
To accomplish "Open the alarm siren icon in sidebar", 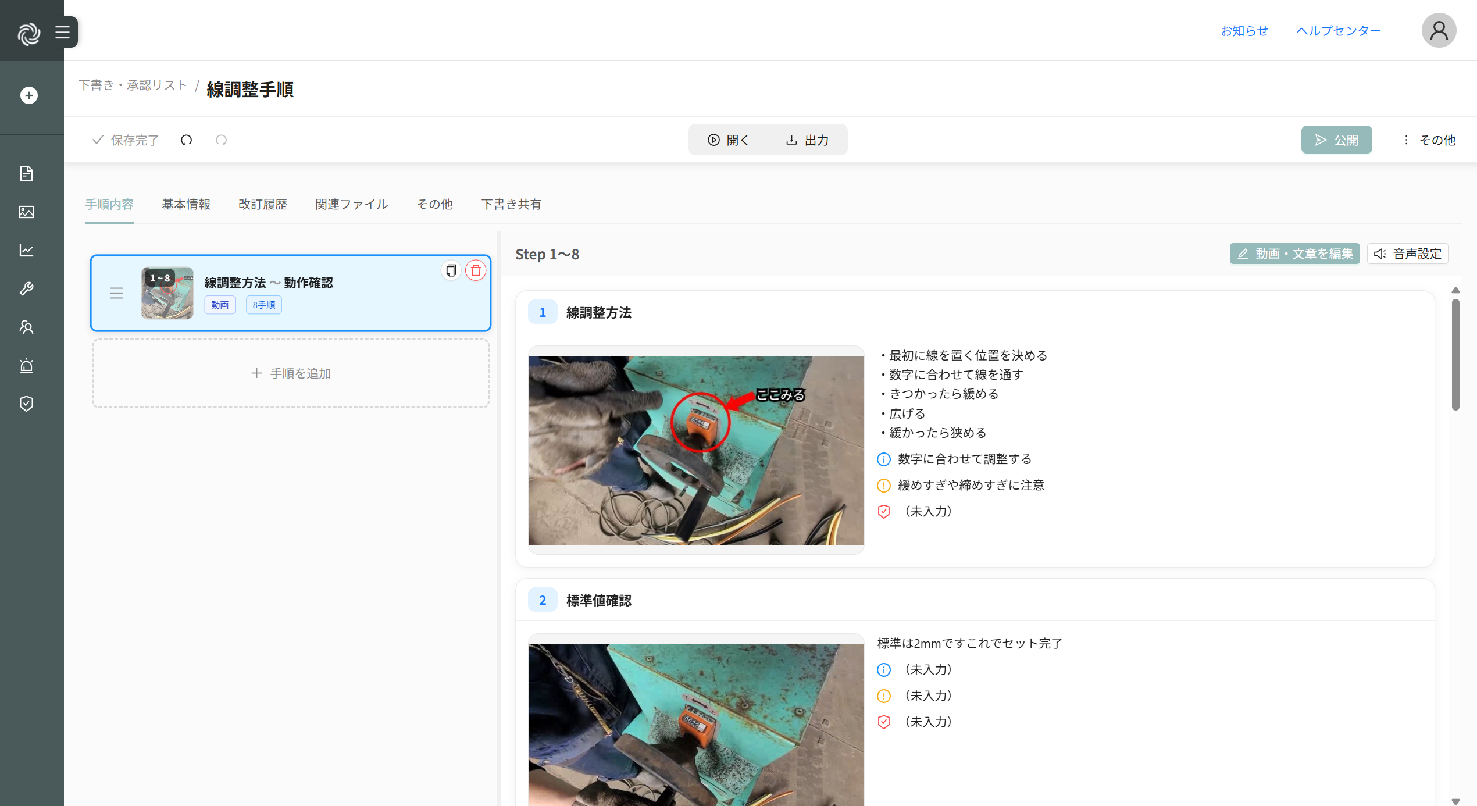I will tap(26, 365).
